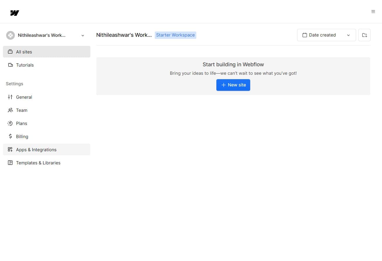Click the Starter Workspace badge
Image resolution: width=382 pixels, height=261 pixels.
tap(175, 35)
